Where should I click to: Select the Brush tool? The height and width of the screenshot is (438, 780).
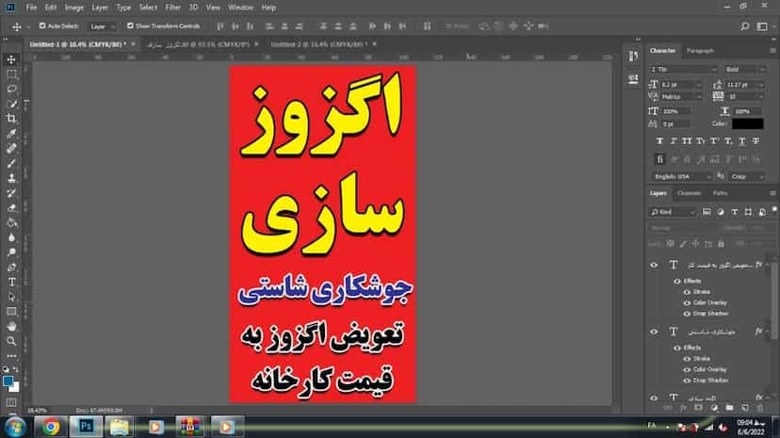click(11, 163)
